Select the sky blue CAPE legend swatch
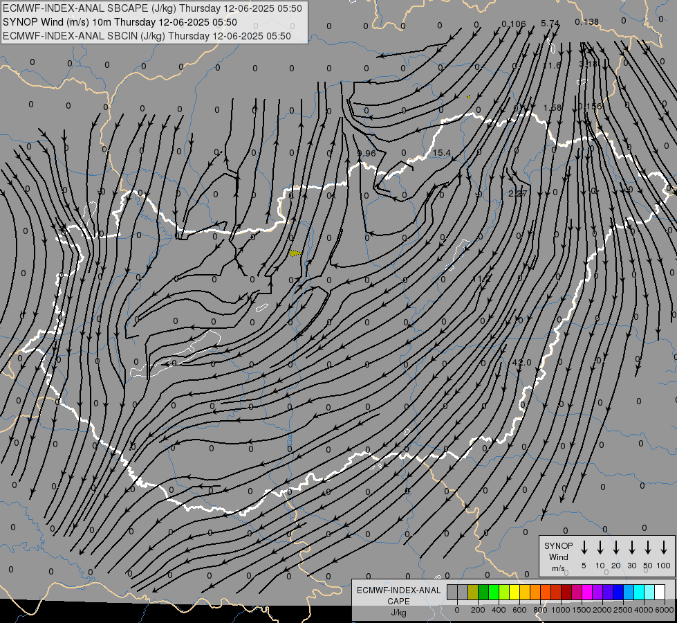Viewport: 677px width, 623px height. [x=629, y=592]
